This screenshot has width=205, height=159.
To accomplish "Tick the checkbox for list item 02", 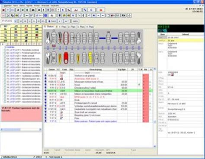I will [x=5, y=53].
